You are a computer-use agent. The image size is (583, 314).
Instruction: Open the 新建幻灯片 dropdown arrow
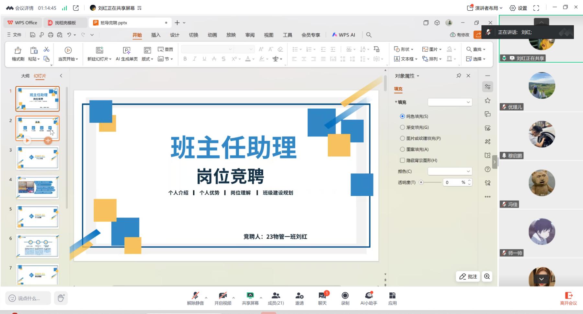(110, 59)
